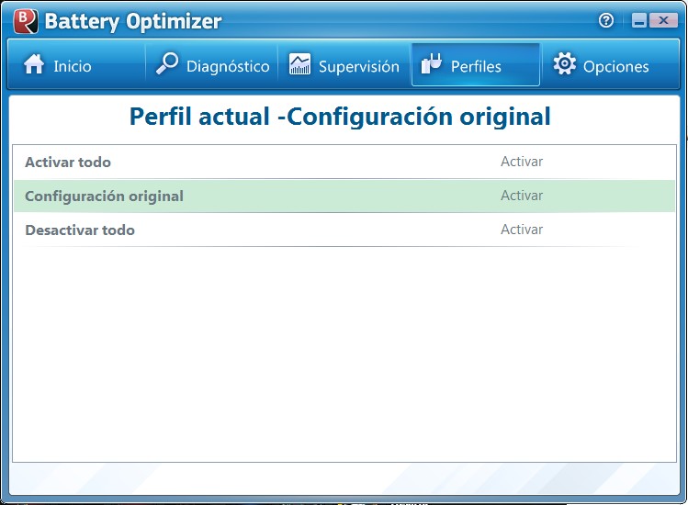688x505 pixels.
Task: Select the 'Desactivar todo' profile name
Action: click(x=80, y=230)
